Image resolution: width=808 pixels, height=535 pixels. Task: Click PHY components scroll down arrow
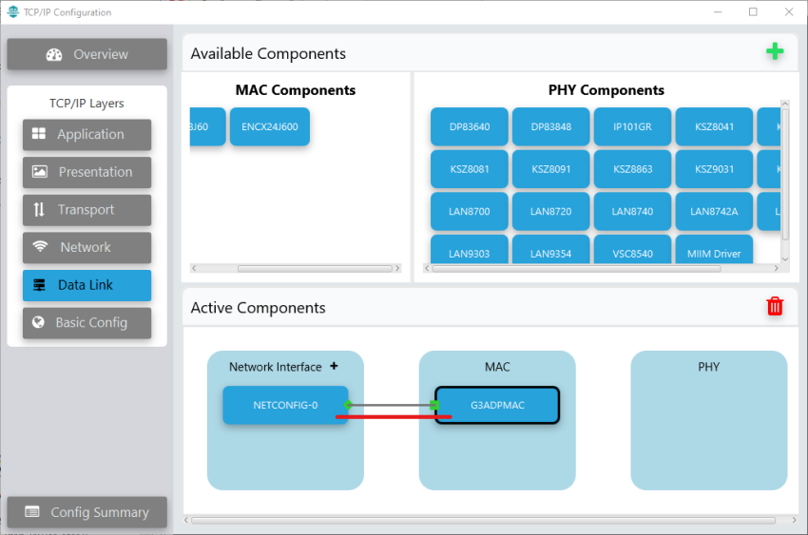coord(785,259)
